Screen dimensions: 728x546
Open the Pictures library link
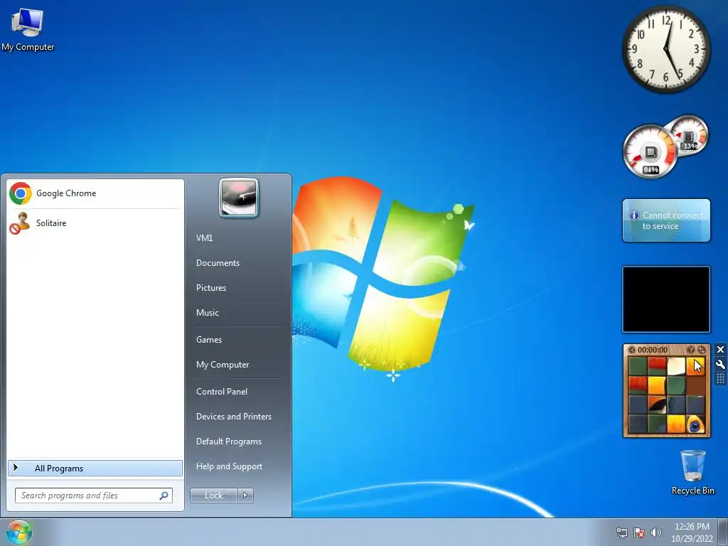pos(210,289)
